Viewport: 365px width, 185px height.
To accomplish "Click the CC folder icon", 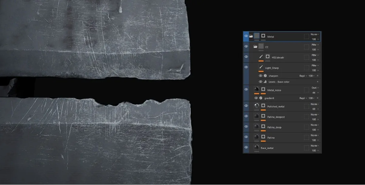I will (255, 46).
